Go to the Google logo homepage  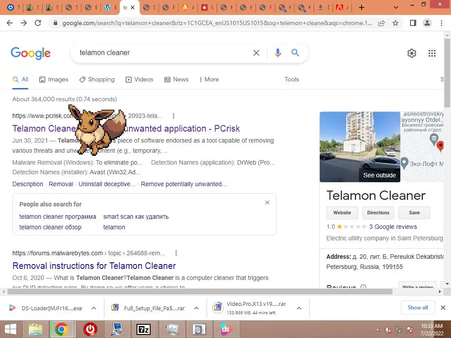[x=30, y=53]
